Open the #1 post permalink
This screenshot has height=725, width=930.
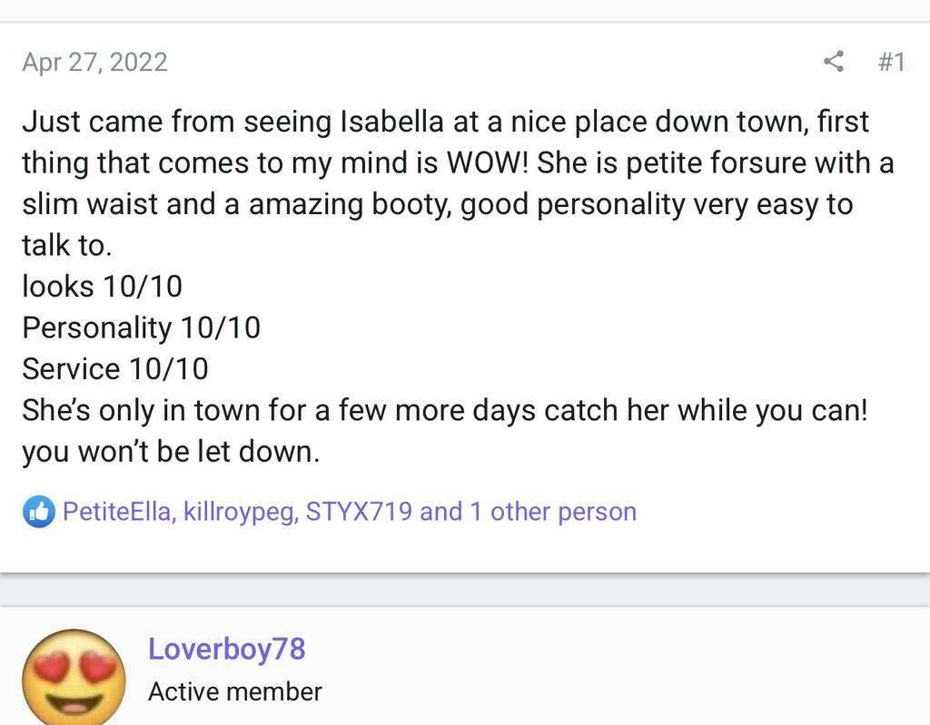891,62
